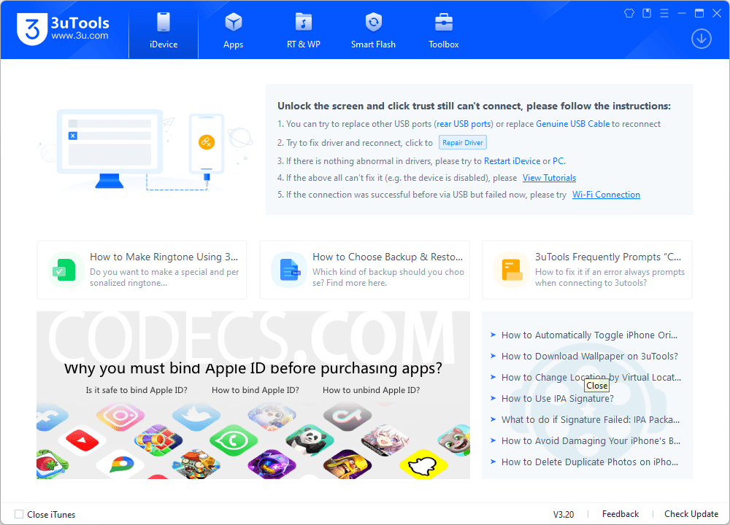
Task: Click the TikTok icon in banner
Action: coord(347,415)
